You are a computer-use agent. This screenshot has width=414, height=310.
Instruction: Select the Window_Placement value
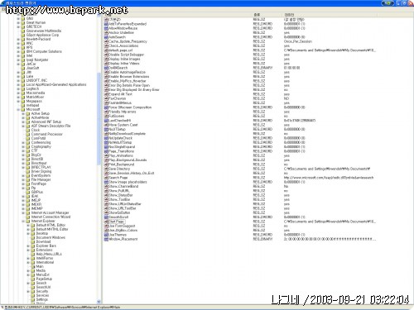pyautogui.click(x=123, y=239)
